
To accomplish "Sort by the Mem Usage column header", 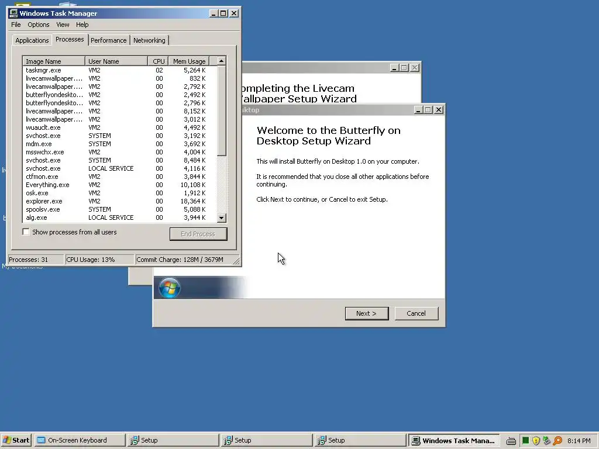I will (189, 61).
